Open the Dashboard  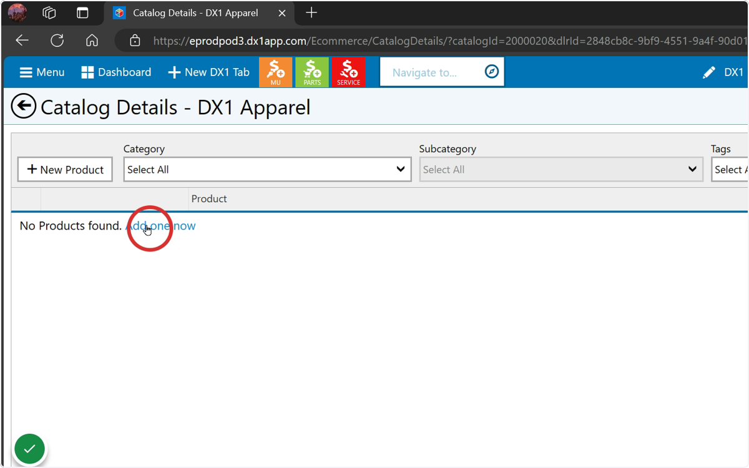click(116, 72)
